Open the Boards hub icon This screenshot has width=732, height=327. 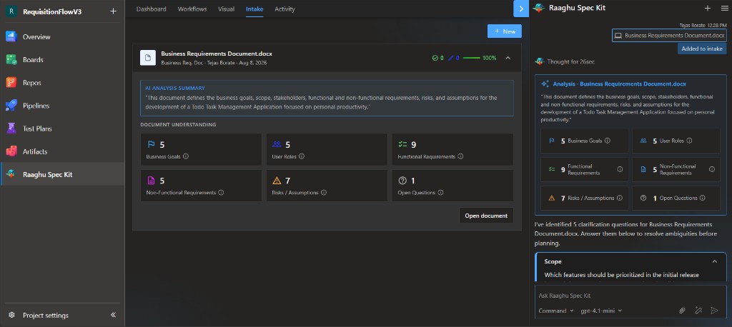pyautogui.click(x=11, y=60)
